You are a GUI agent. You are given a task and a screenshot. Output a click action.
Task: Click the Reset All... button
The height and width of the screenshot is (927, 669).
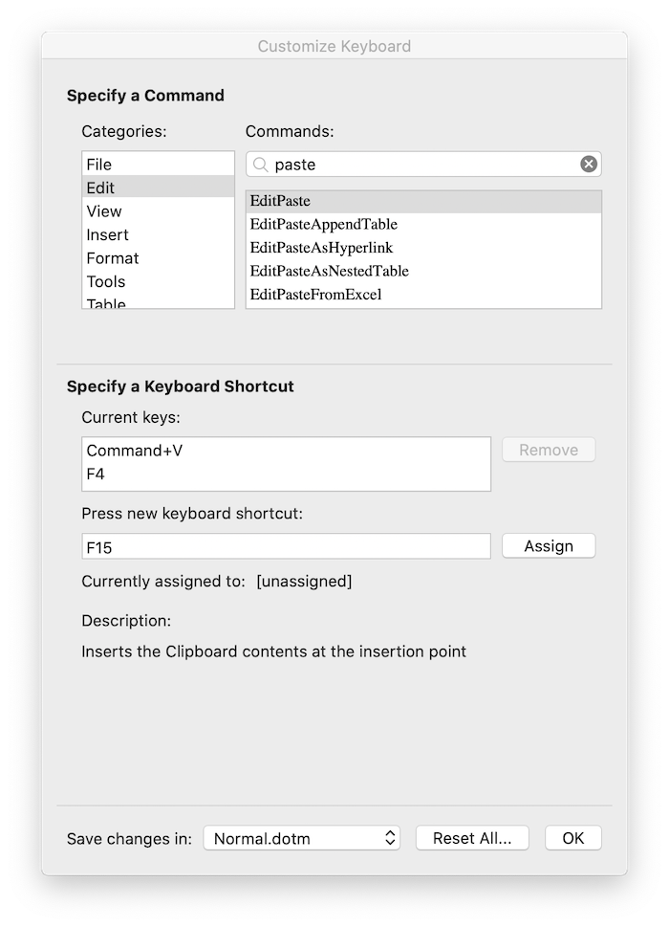point(472,838)
